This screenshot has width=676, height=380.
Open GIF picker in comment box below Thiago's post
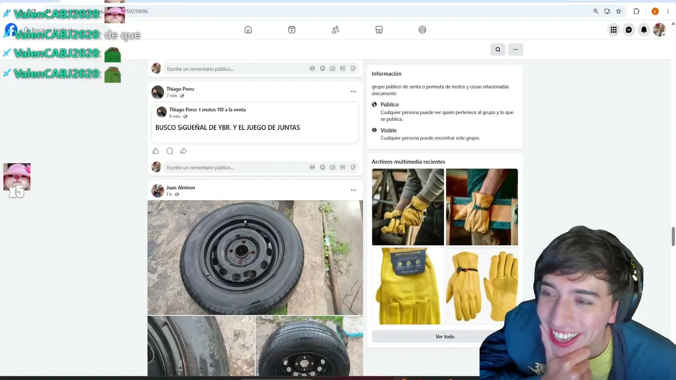pyautogui.click(x=343, y=167)
